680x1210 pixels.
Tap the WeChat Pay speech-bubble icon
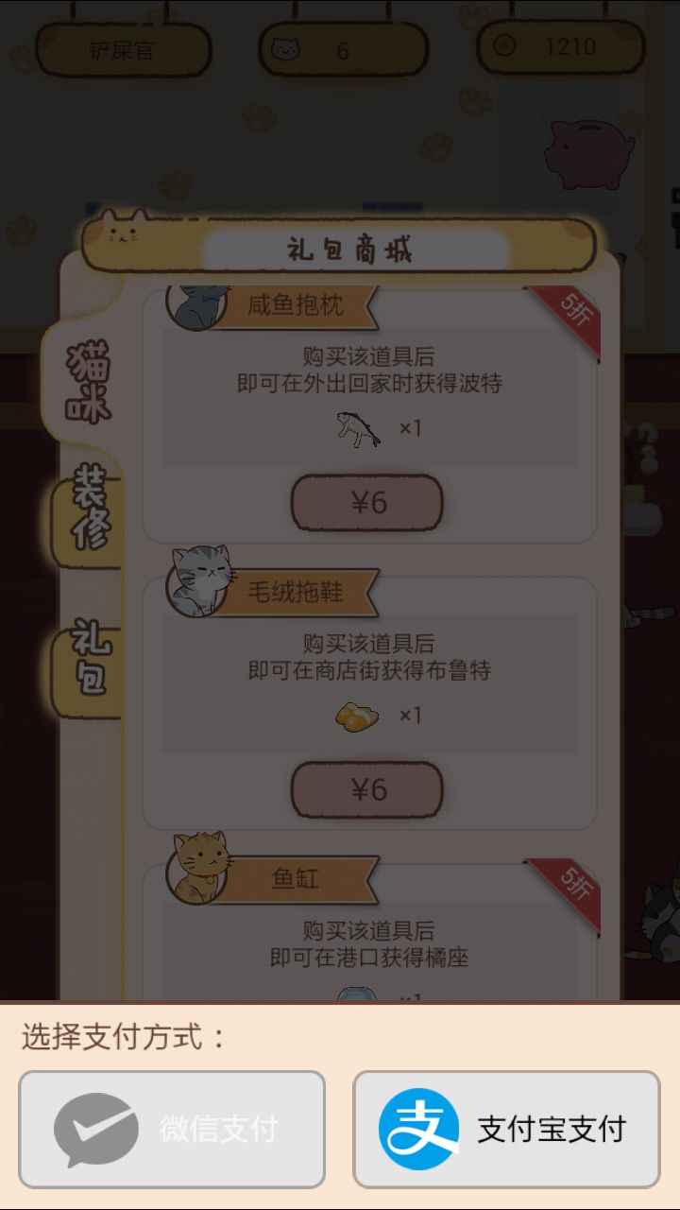click(96, 1130)
